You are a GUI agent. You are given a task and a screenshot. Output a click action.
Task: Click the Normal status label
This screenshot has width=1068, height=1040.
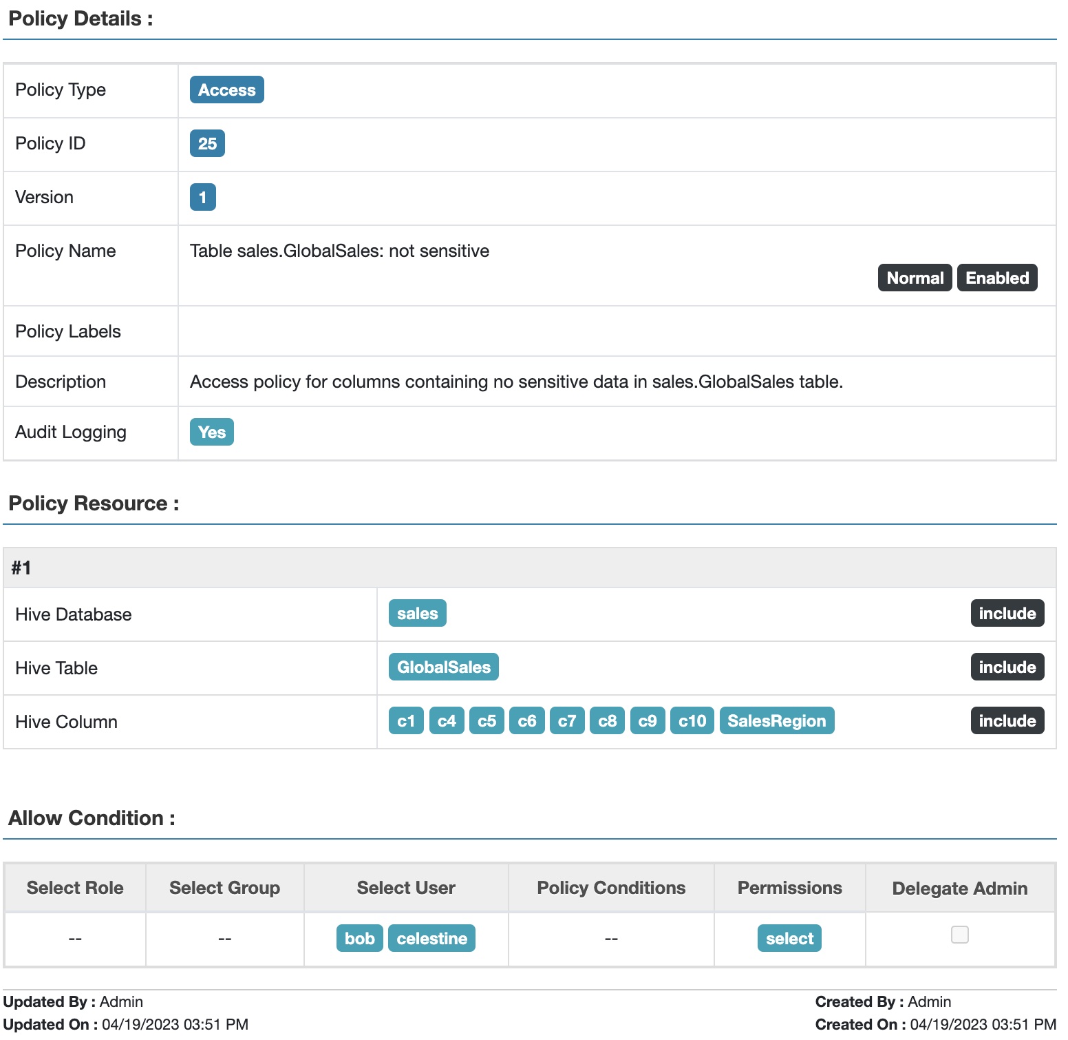tap(915, 278)
